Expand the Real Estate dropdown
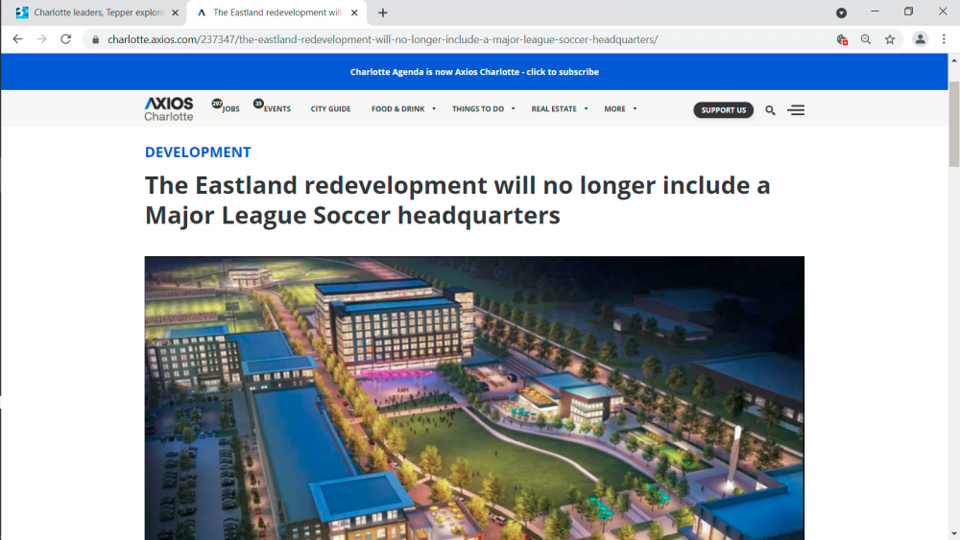960x540 pixels. pyautogui.click(x=559, y=109)
